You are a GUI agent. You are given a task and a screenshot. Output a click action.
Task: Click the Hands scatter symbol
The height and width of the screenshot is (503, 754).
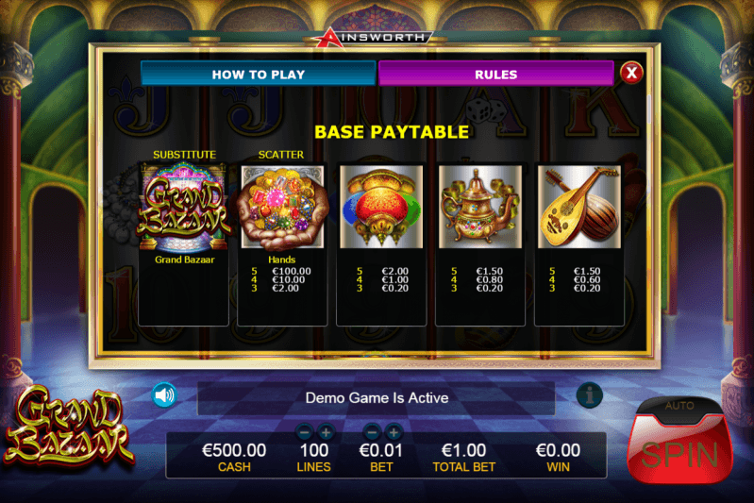pyautogui.click(x=282, y=208)
